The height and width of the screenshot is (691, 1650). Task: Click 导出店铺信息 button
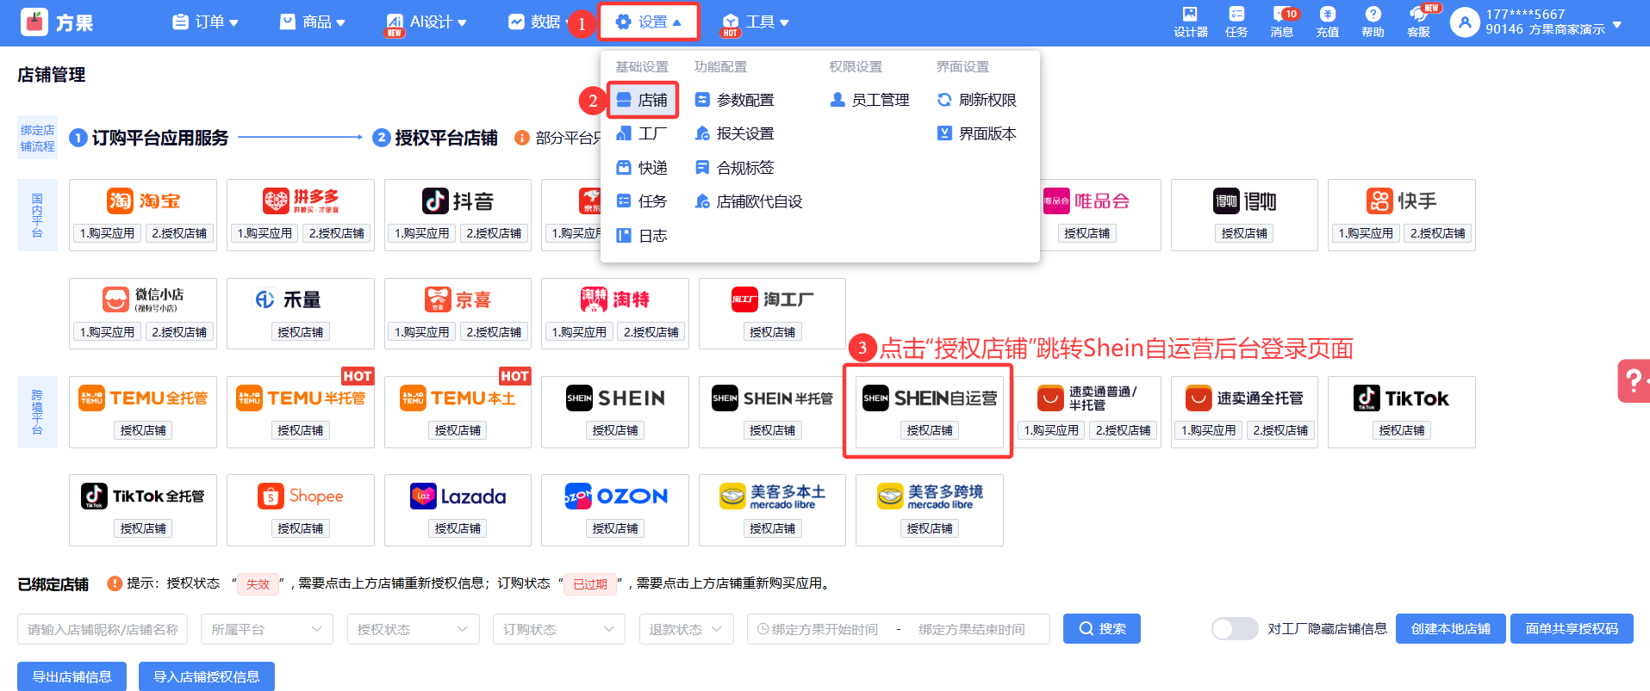point(72,677)
